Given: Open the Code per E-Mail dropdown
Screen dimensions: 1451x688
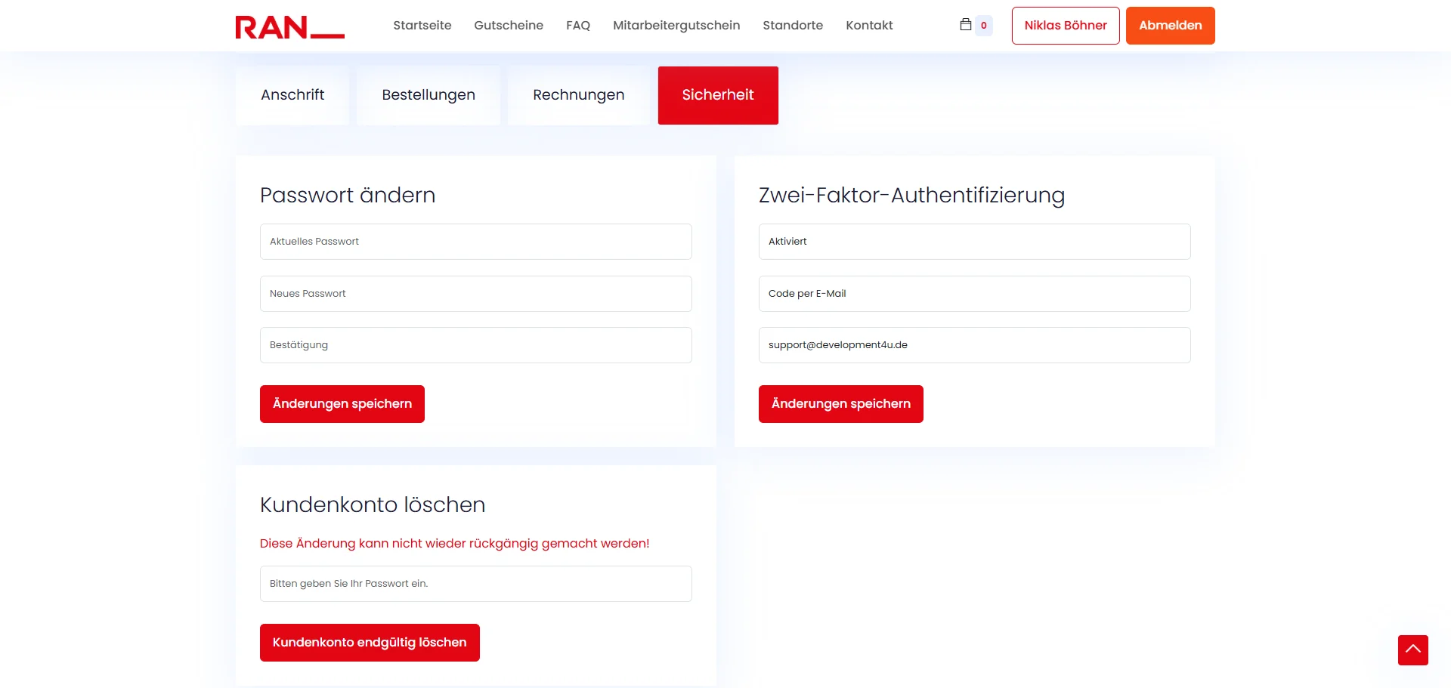Looking at the screenshot, I should click(974, 294).
